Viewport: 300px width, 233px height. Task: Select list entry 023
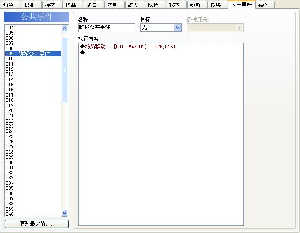33,126
